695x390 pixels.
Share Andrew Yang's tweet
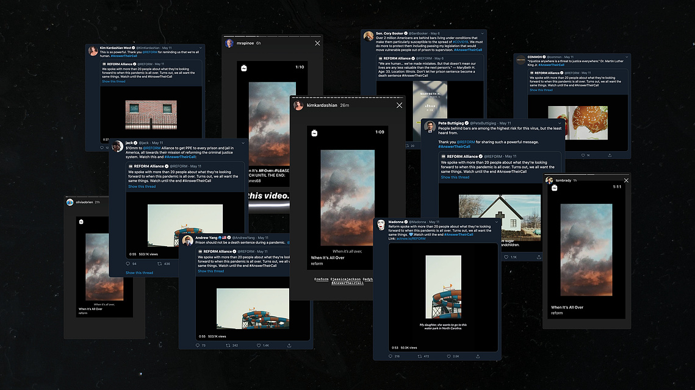(x=289, y=346)
